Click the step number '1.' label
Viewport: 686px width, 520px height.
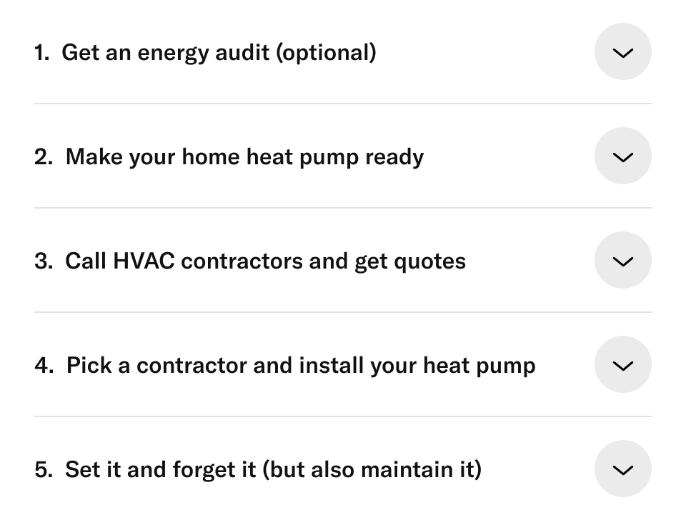point(41,52)
